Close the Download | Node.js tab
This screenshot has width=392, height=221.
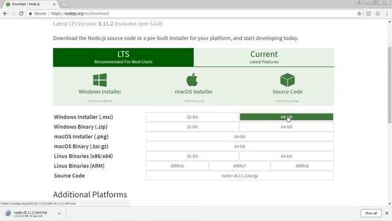pos(55,4)
